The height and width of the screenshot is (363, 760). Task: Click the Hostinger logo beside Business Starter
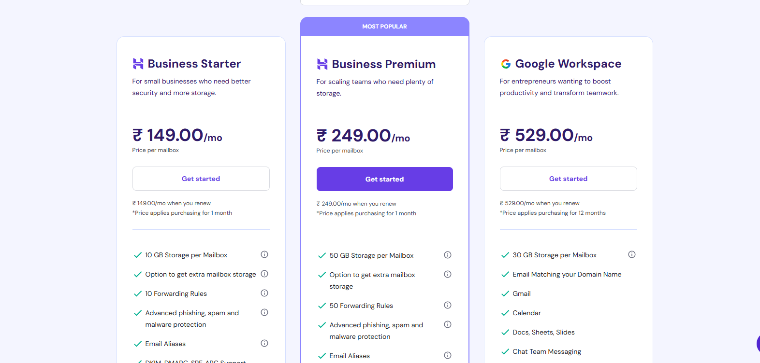[138, 64]
